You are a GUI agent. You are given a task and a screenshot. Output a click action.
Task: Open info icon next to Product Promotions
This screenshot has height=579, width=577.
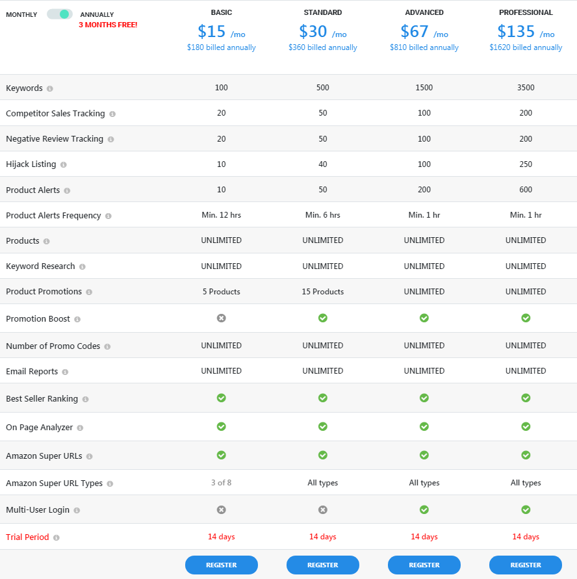click(x=89, y=292)
